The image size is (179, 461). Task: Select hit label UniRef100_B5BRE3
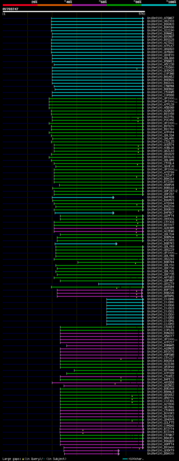[161, 61]
